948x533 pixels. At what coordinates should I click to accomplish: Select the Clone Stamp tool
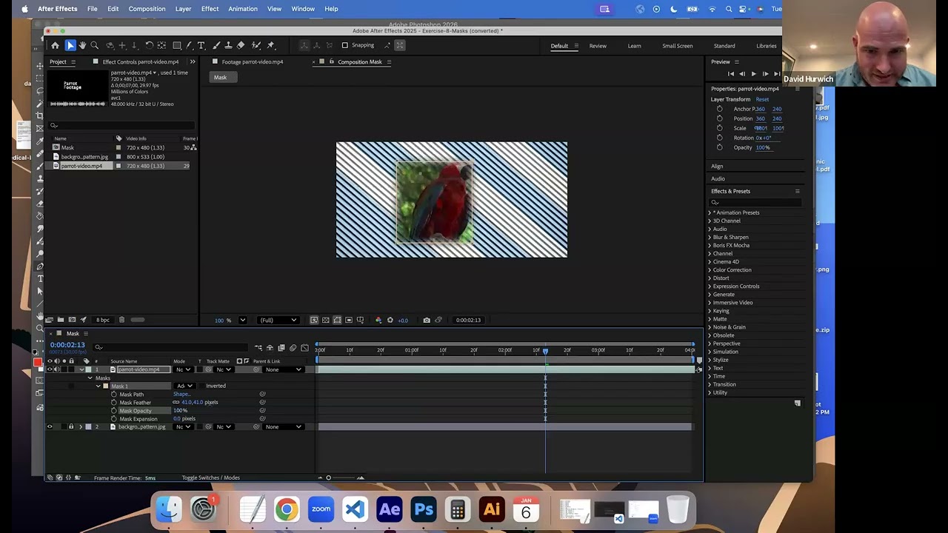[x=228, y=45]
